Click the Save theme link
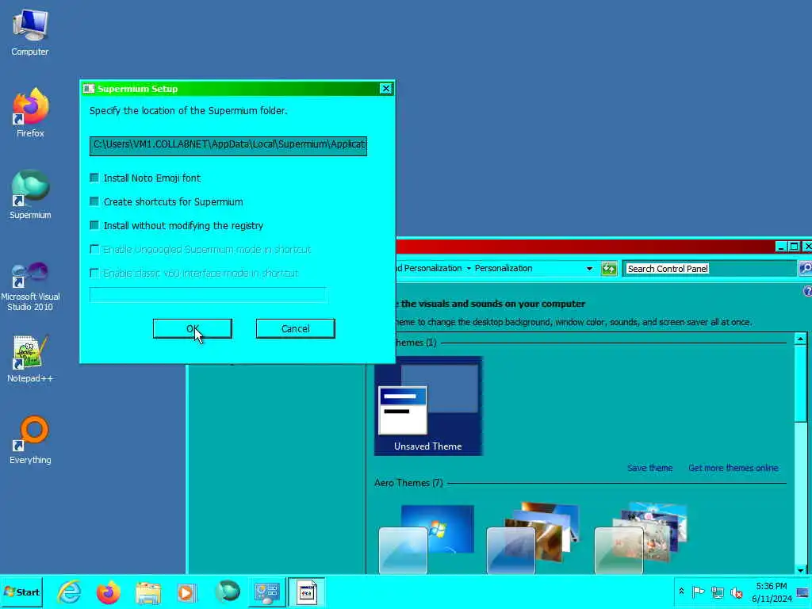812x609 pixels. tap(650, 468)
